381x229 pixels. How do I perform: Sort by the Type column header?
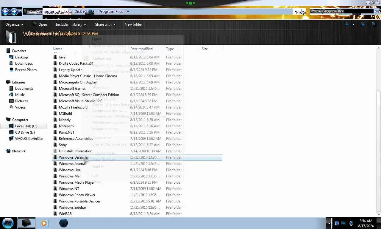170,49
